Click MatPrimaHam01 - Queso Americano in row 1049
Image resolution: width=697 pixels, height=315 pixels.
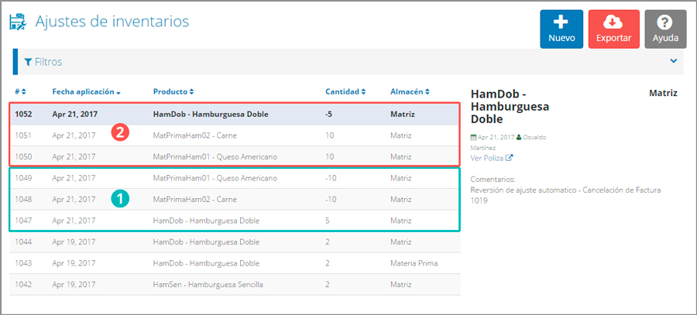[215, 178]
